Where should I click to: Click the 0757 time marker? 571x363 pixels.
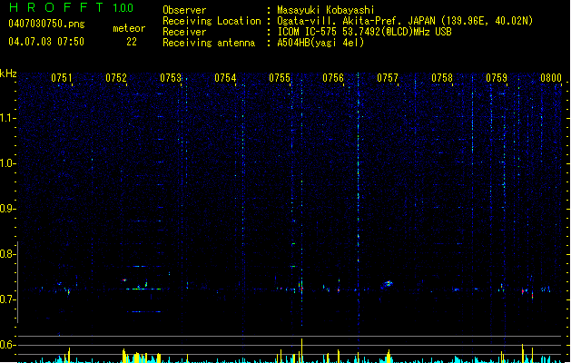tap(388, 78)
